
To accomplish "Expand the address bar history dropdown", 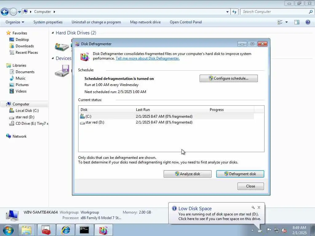I will (227, 12).
